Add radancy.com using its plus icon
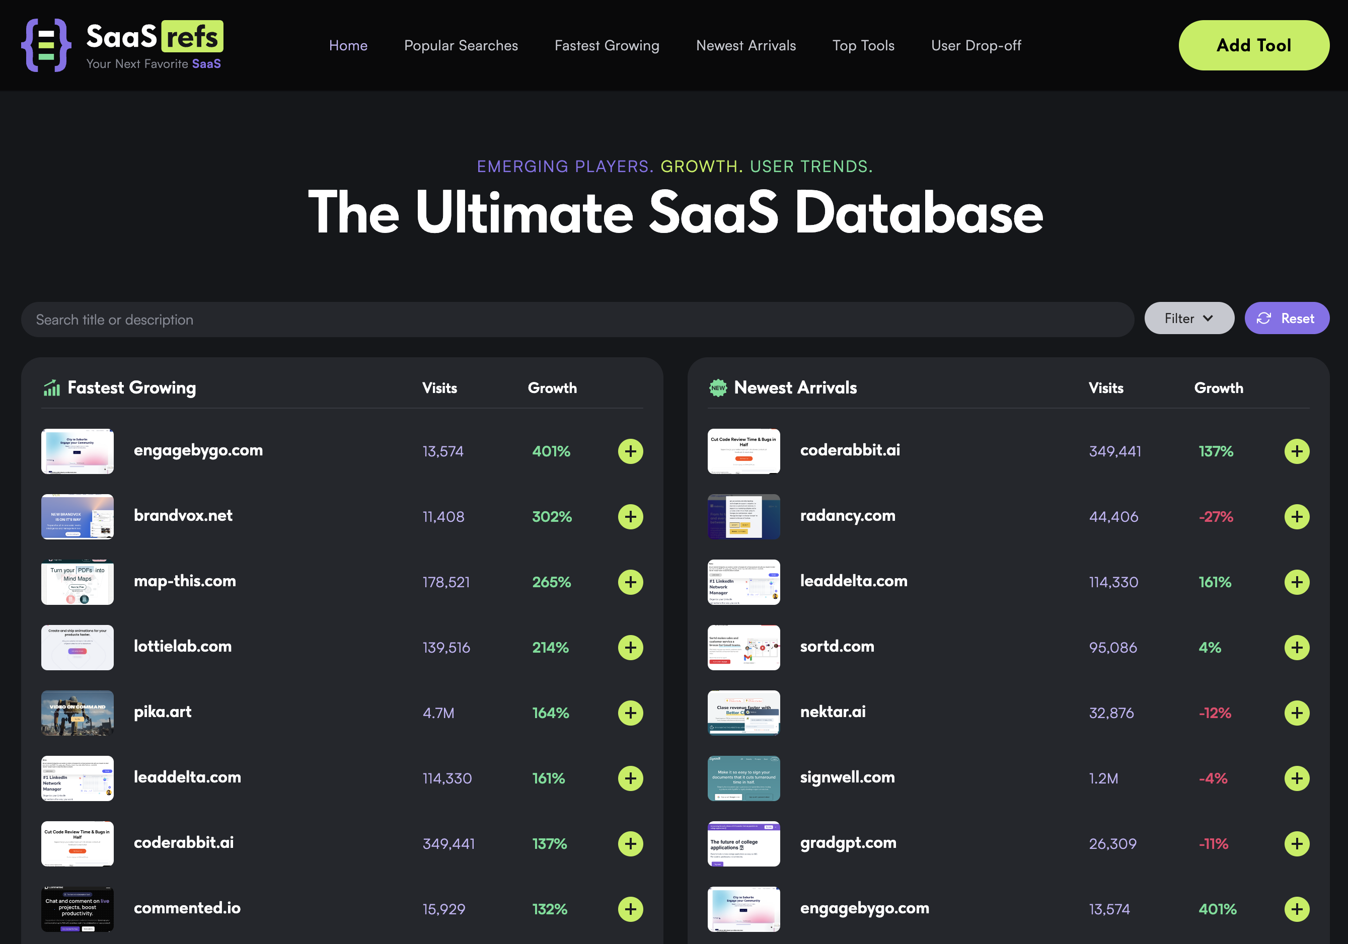The height and width of the screenshot is (944, 1348). click(x=1297, y=517)
